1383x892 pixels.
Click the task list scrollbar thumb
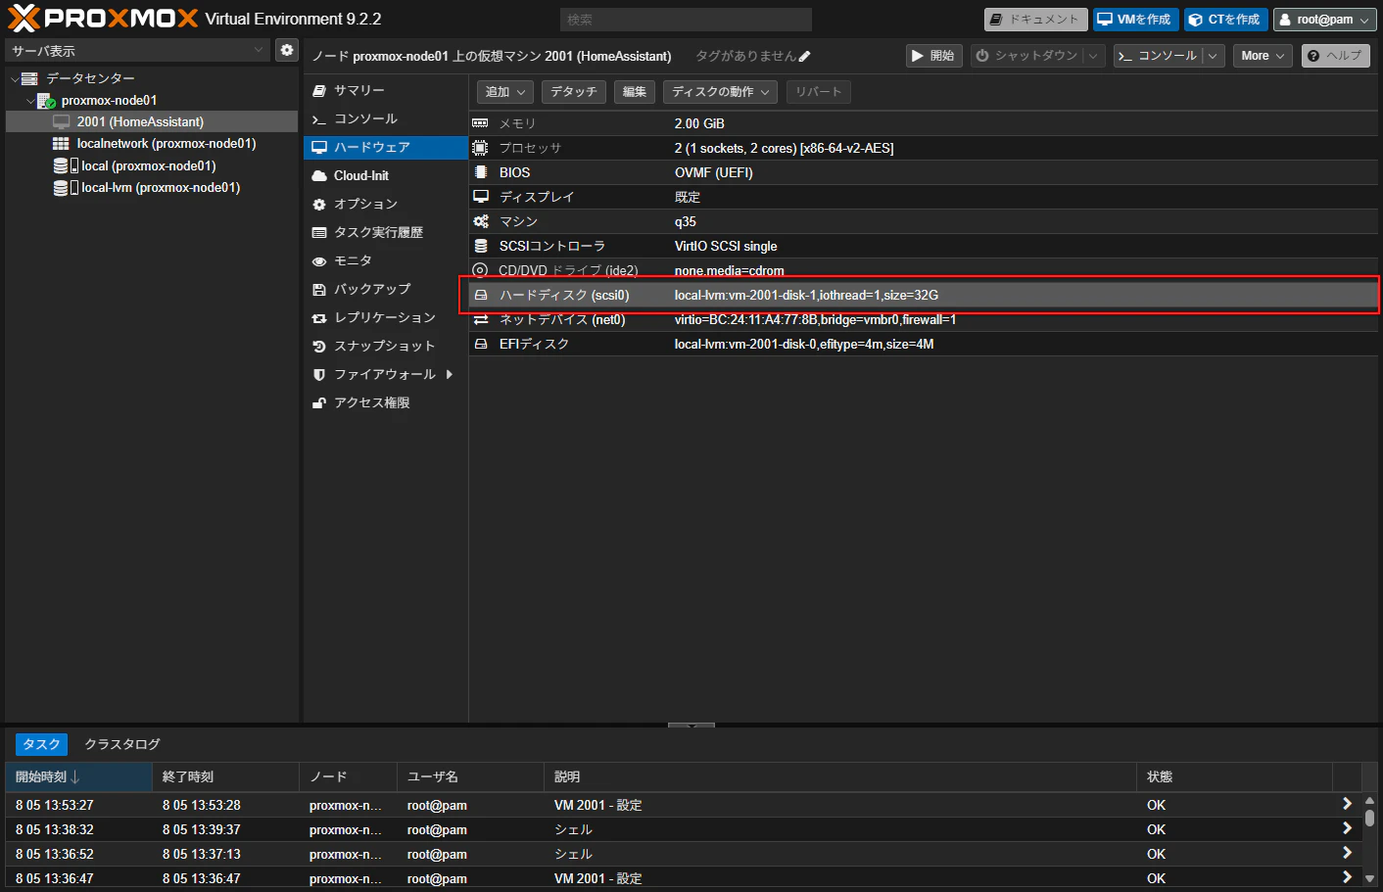1369,818
